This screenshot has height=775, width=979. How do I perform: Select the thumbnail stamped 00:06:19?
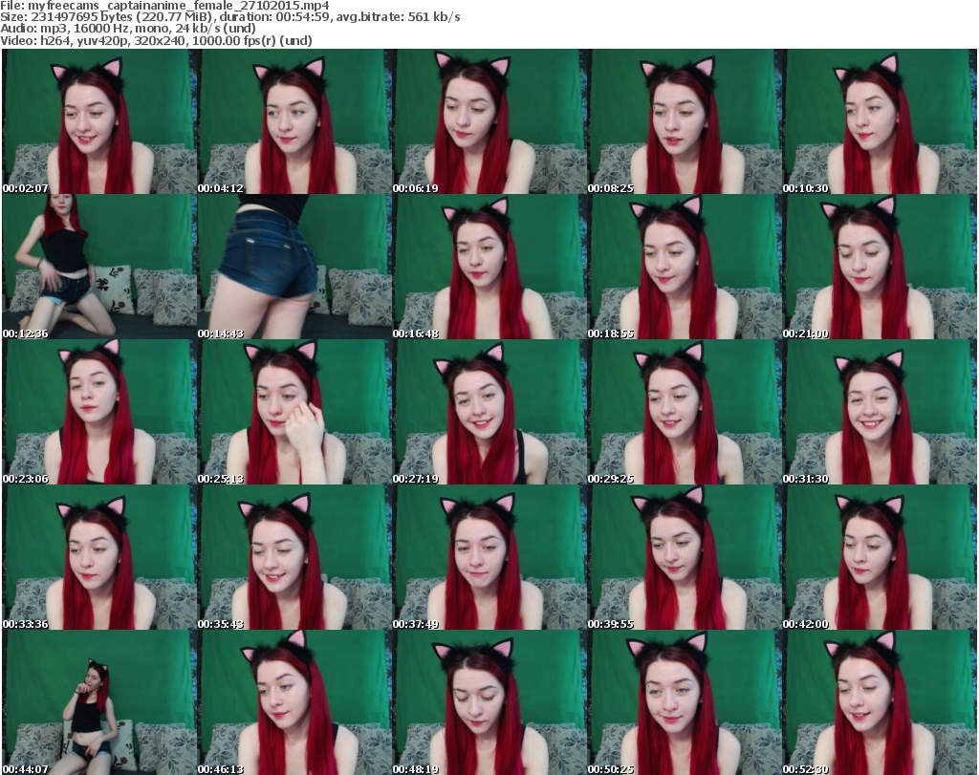click(489, 121)
